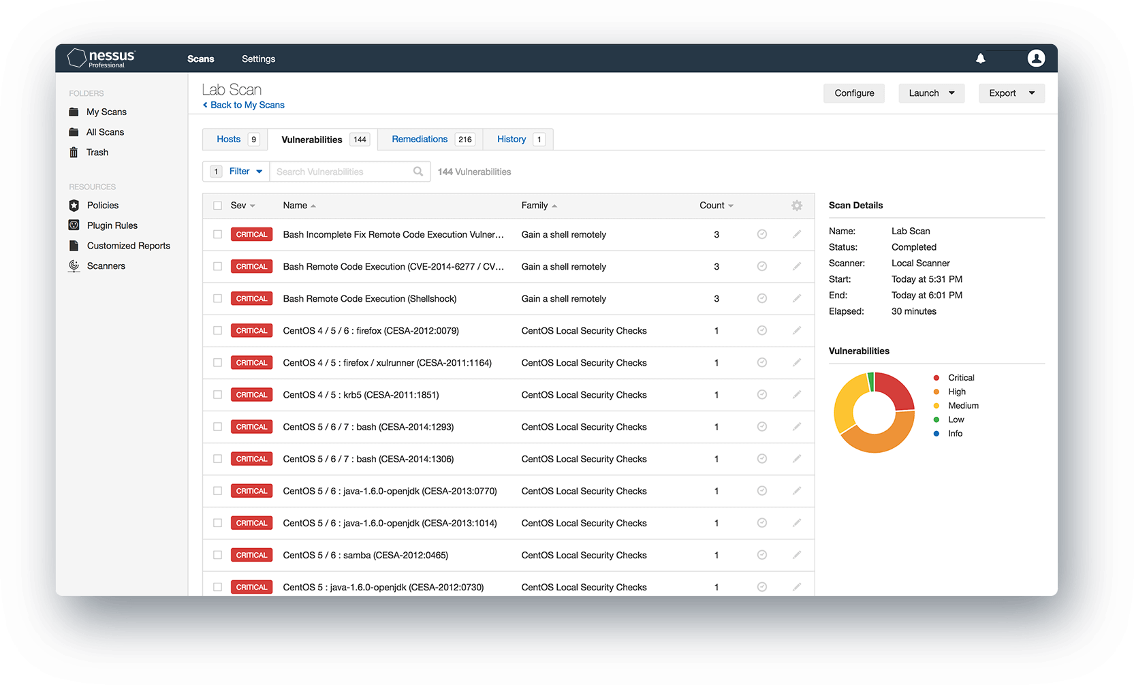
Task: Go back to My Scans link
Action: [x=244, y=105]
